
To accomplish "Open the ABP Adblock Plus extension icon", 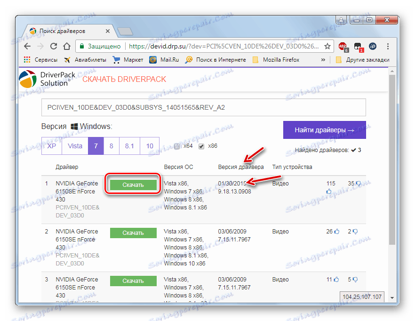I will [343, 47].
